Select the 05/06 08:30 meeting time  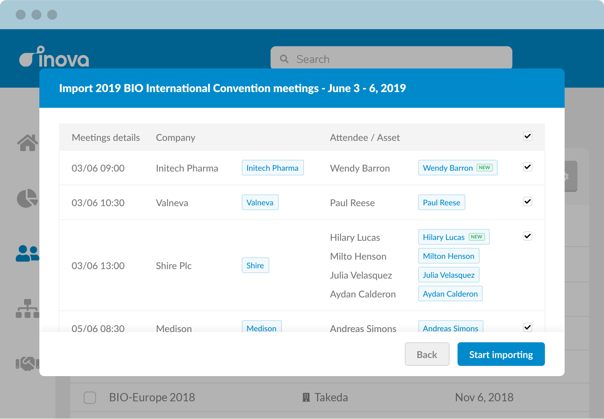coord(98,328)
